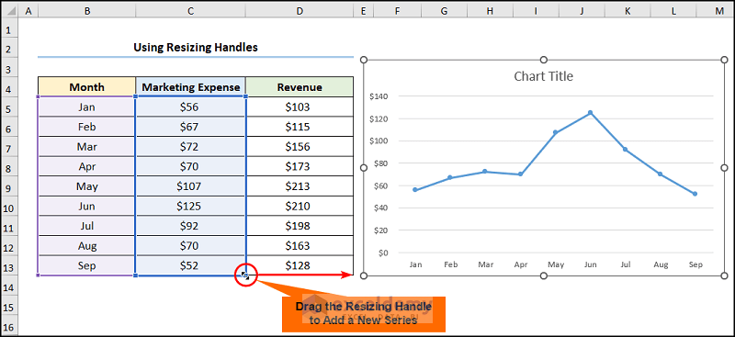Viewport: 735px width, 337px height.
Task: Select the May data point on the line
Action: (x=556, y=132)
